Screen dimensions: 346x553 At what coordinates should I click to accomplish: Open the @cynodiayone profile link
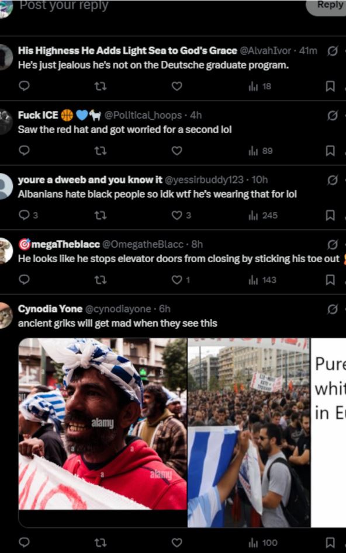(x=118, y=309)
